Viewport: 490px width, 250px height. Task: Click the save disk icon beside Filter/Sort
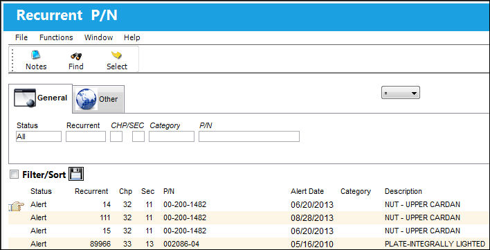click(x=76, y=174)
